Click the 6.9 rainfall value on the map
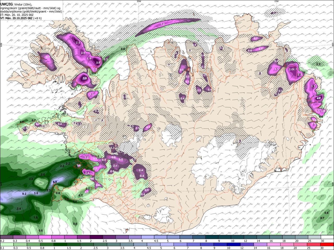Viewport: 334px width, 250px height. click(55, 182)
